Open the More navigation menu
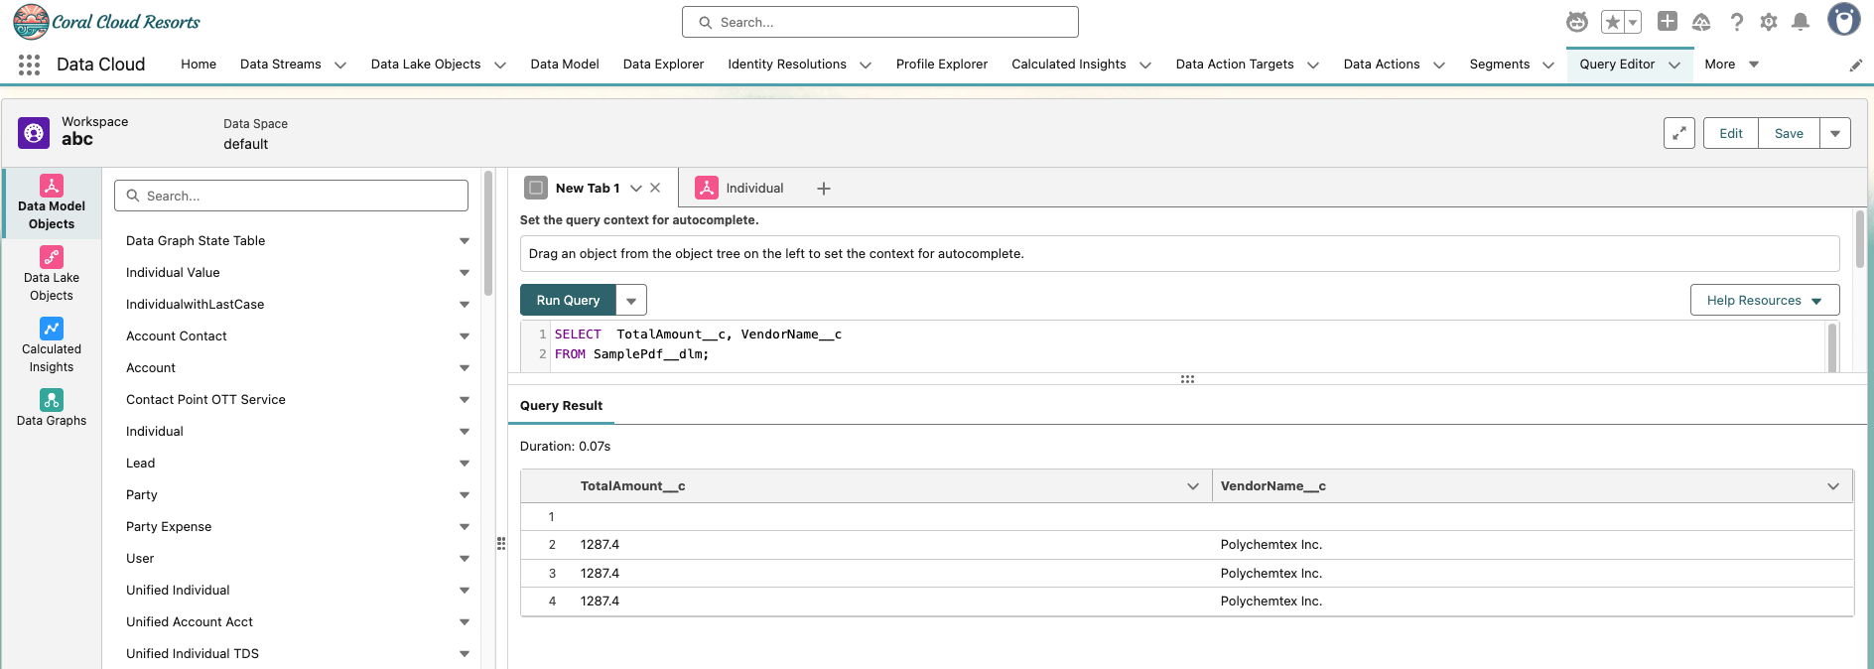 [1731, 65]
